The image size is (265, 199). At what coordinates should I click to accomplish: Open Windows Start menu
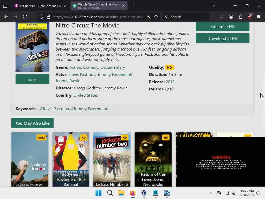(98, 193)
